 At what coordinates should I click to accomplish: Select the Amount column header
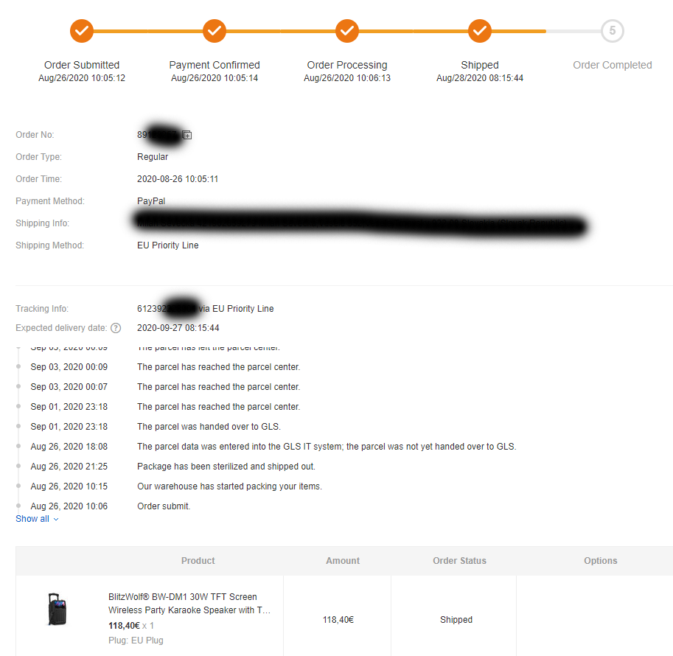(343, 561)
